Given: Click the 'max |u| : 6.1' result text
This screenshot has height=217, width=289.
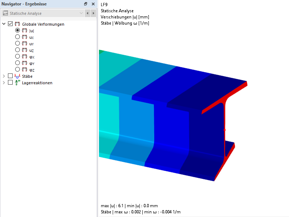Looking at the screenshot, I should pyautogui.click(x=112, y=206).
